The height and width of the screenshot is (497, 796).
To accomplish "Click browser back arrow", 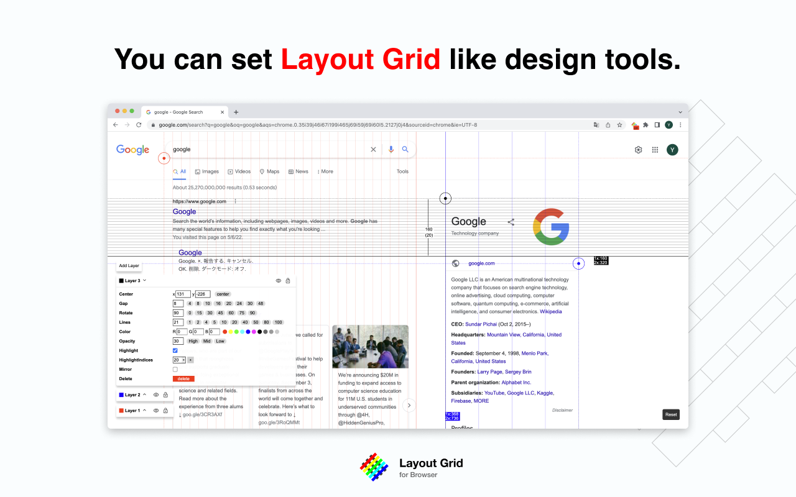I will (116, 125).
